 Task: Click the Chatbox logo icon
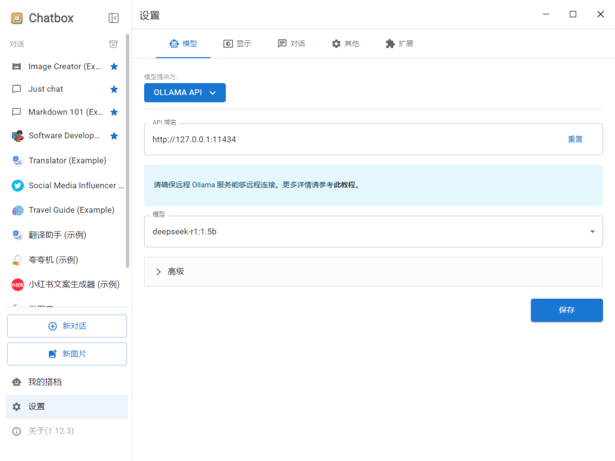(17, 18)
